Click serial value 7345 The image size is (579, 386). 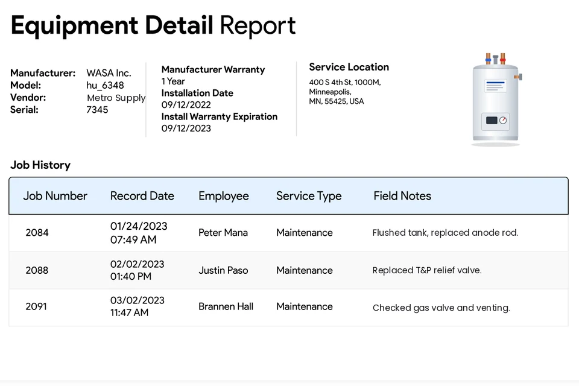(x=97, y=110)
